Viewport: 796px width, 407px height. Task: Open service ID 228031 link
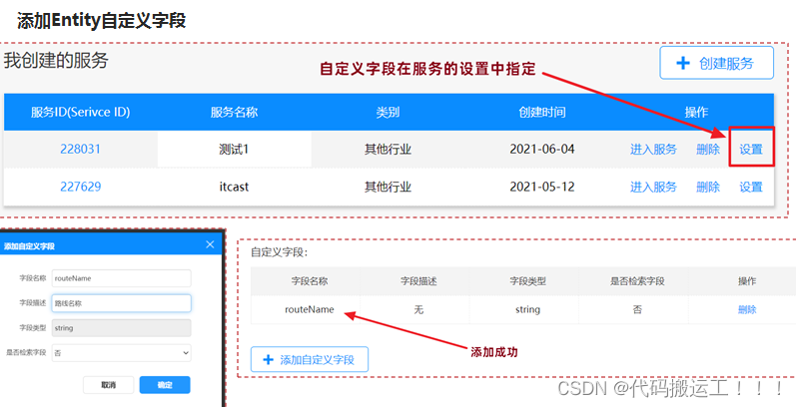pyautogui.click(x=80, y=150)
